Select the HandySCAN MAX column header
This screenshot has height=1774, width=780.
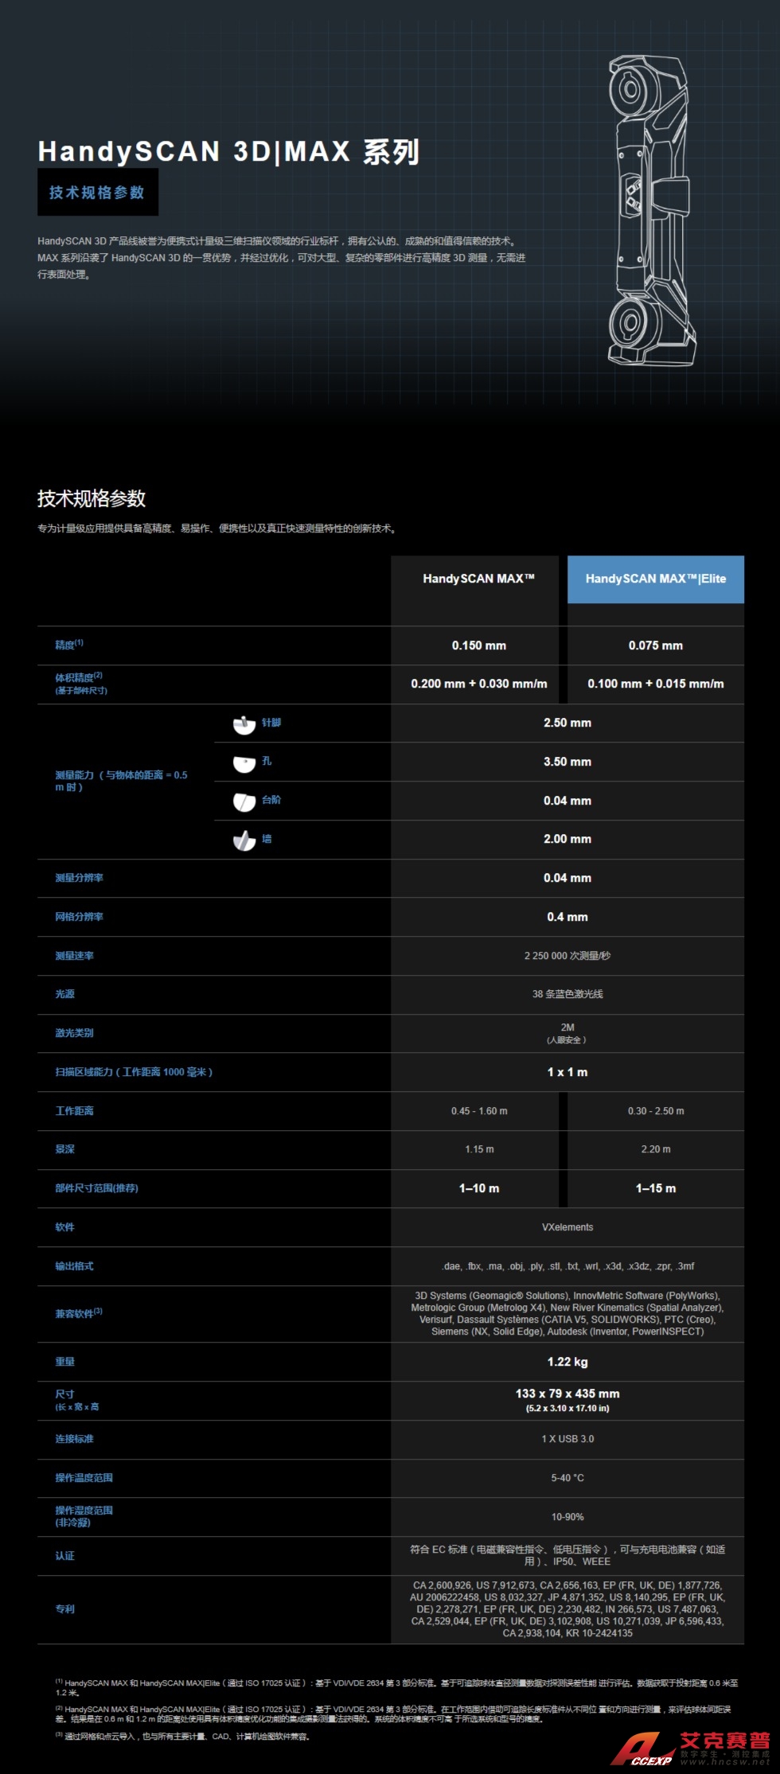(x=478, y=579)
